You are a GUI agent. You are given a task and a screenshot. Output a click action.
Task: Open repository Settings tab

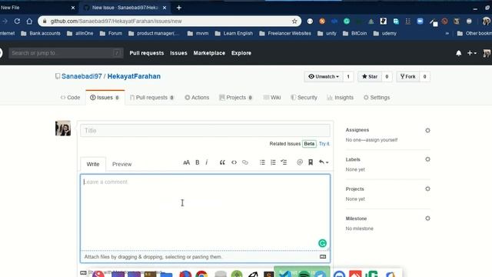pos(377,98)
